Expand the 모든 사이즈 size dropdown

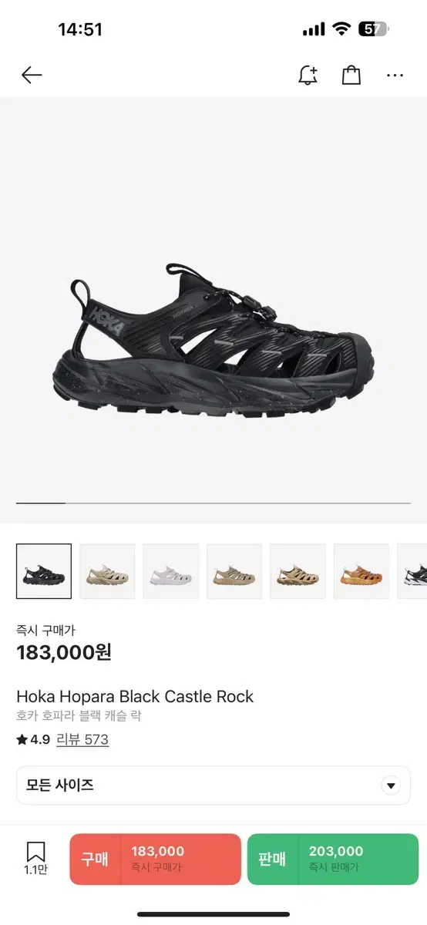click(x=213, y=785)
